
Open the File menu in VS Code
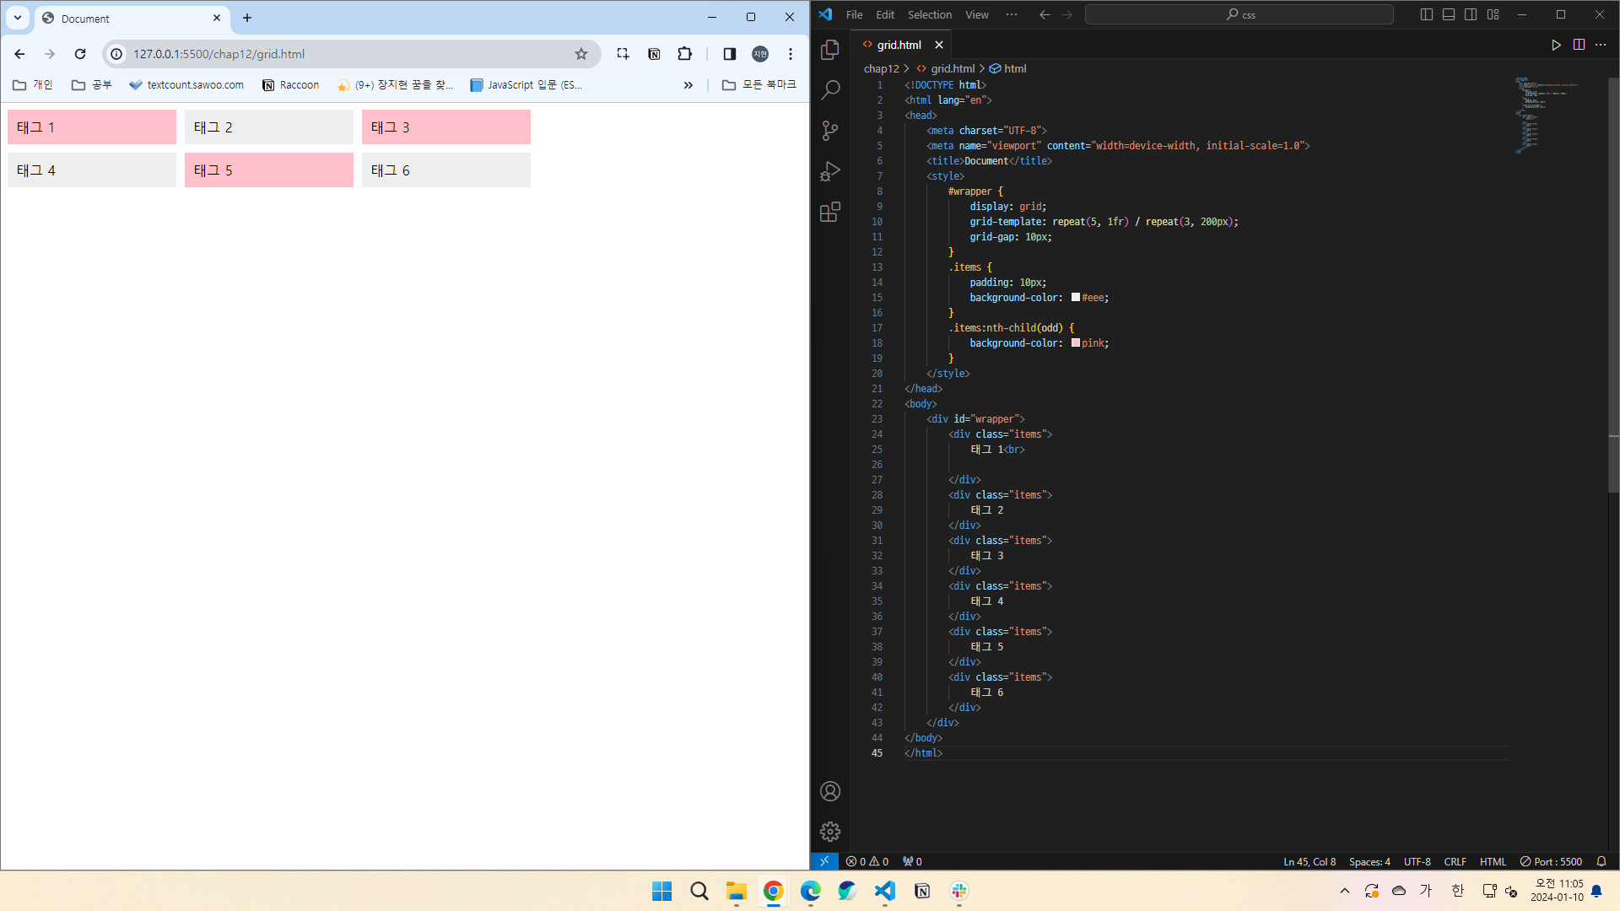[854, 14]
